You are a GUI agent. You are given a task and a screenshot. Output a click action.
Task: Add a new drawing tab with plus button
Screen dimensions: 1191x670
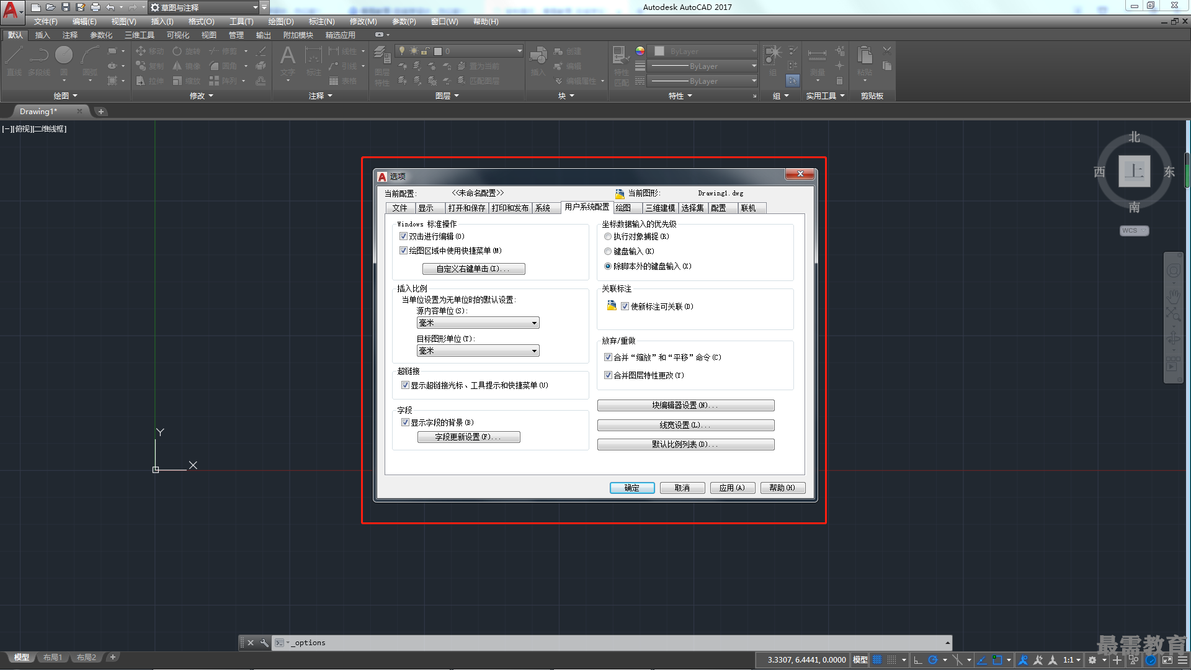101,112
